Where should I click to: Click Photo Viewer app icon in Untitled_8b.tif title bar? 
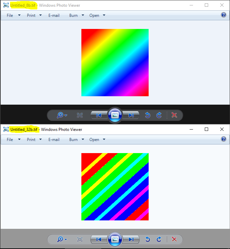(6, 5)
